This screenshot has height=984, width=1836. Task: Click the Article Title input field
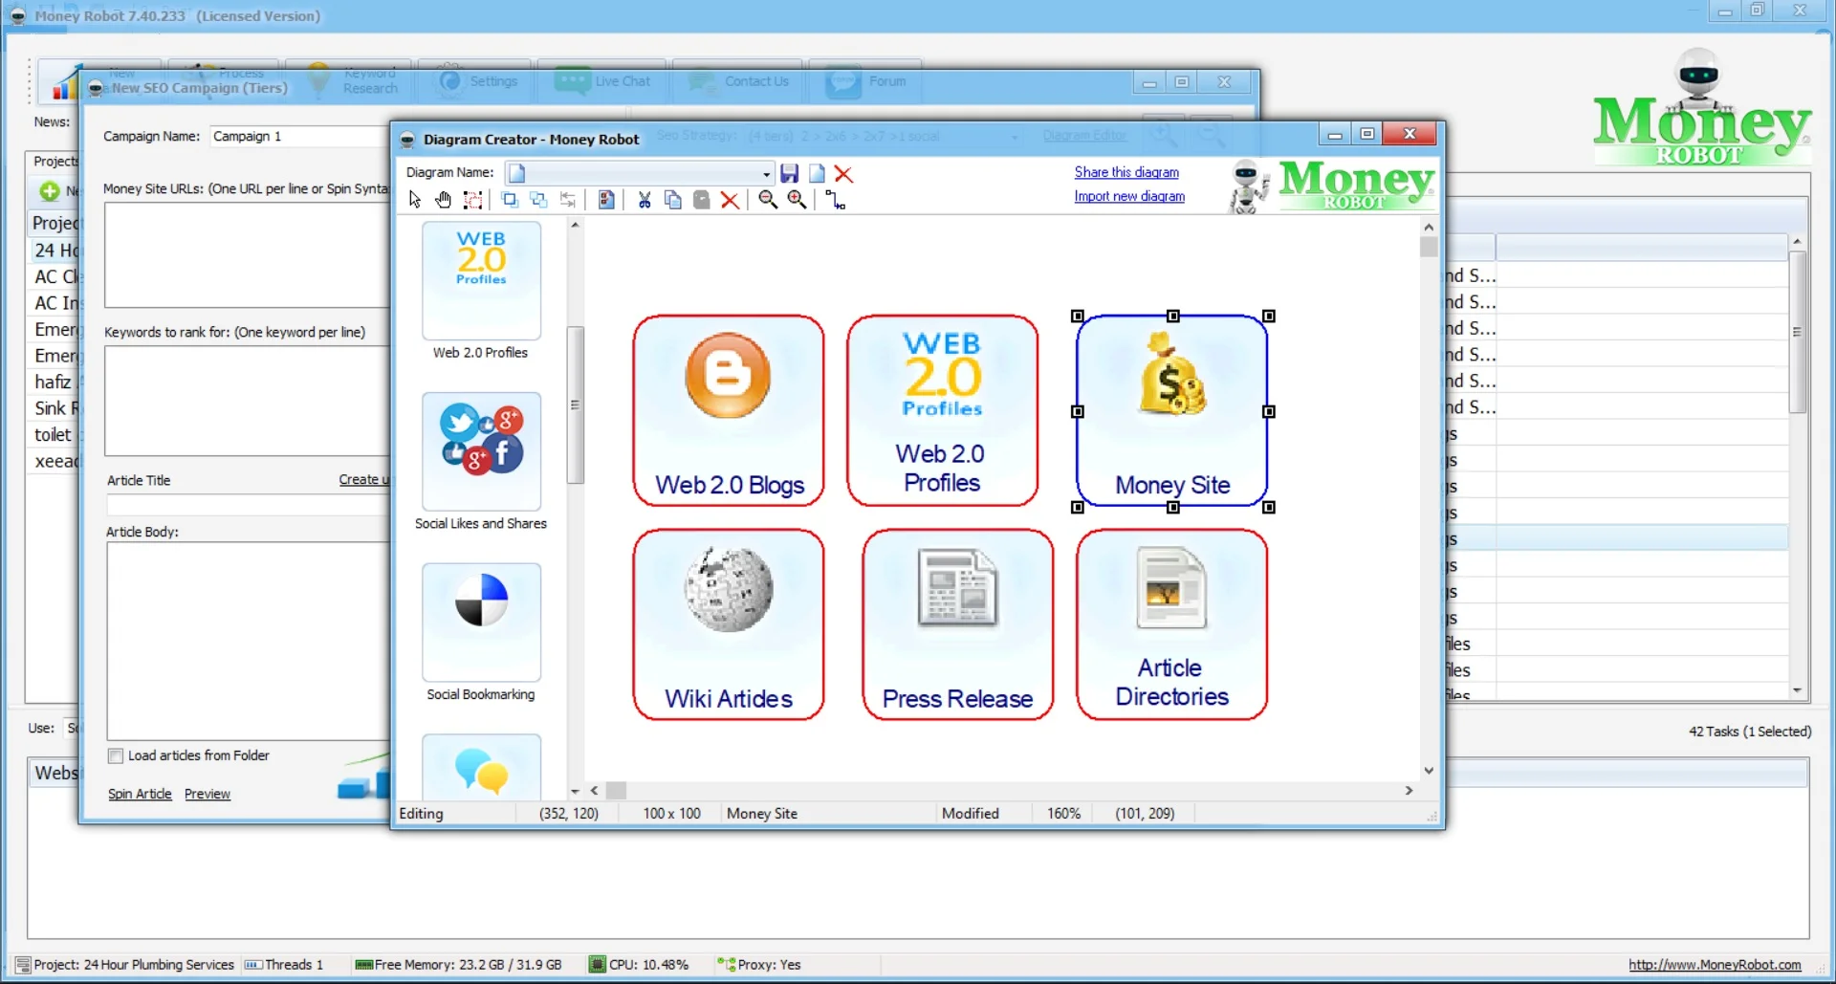[248, 505]
